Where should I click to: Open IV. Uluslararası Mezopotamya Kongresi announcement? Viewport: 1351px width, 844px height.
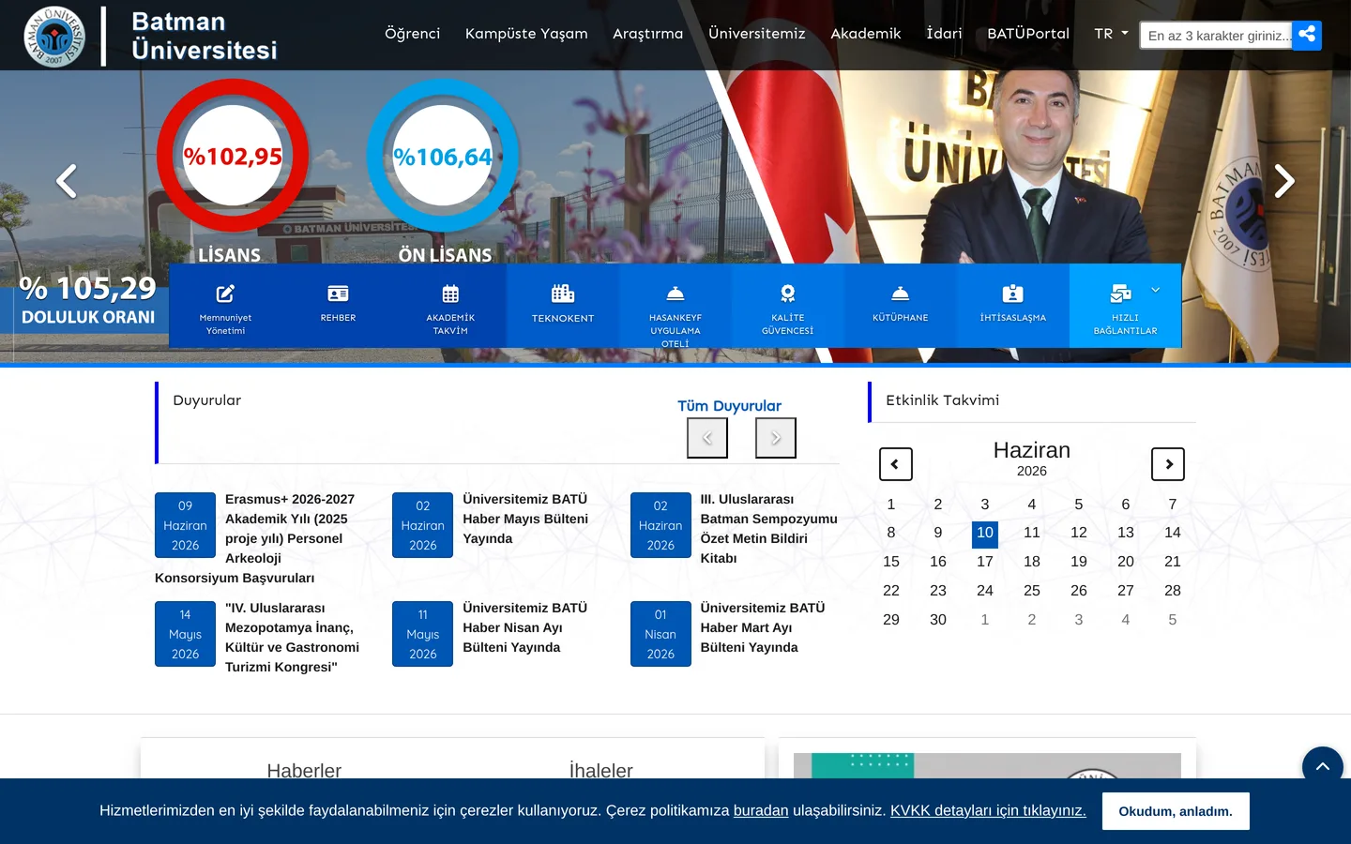[292, 638]
